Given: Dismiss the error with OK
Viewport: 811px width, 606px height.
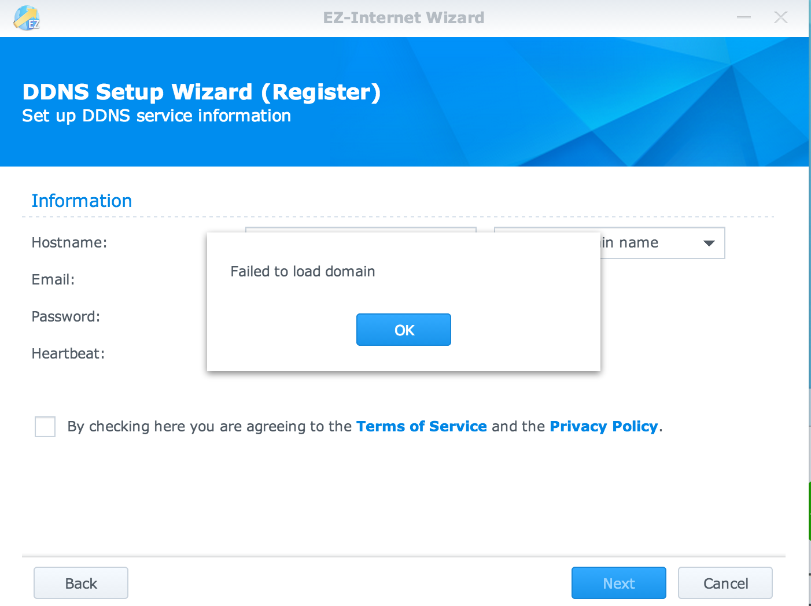Looking at the screenshot, I should coord(403,330).
